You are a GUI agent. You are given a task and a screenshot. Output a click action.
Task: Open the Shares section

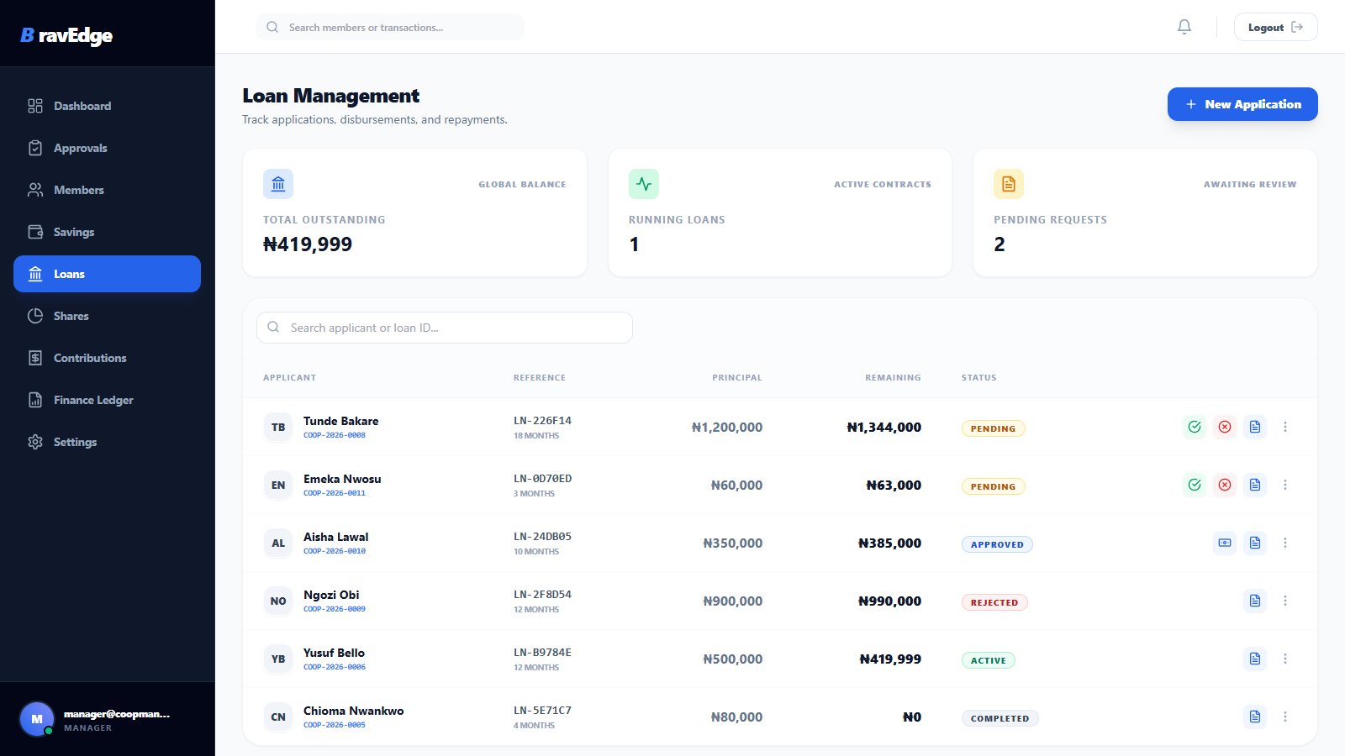pyautogui.click(x=107, y=316)
